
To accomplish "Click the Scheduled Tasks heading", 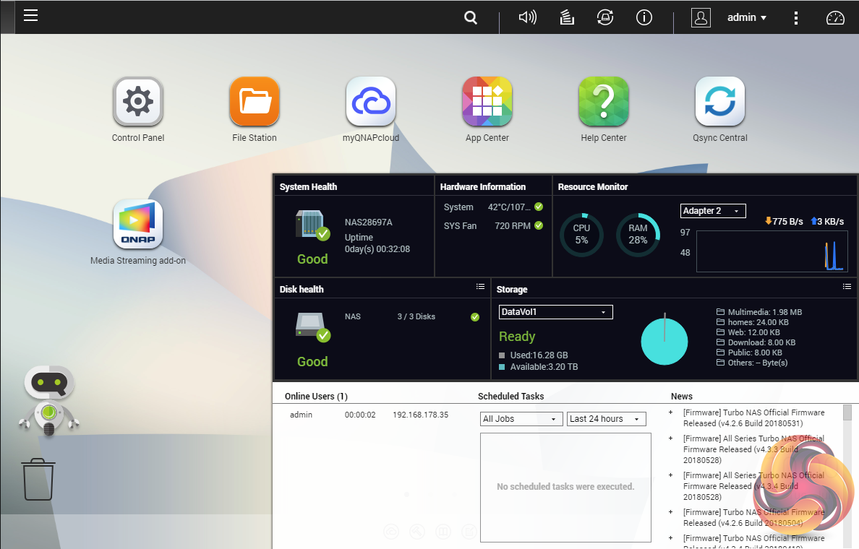I will click(x=510, y=397).
